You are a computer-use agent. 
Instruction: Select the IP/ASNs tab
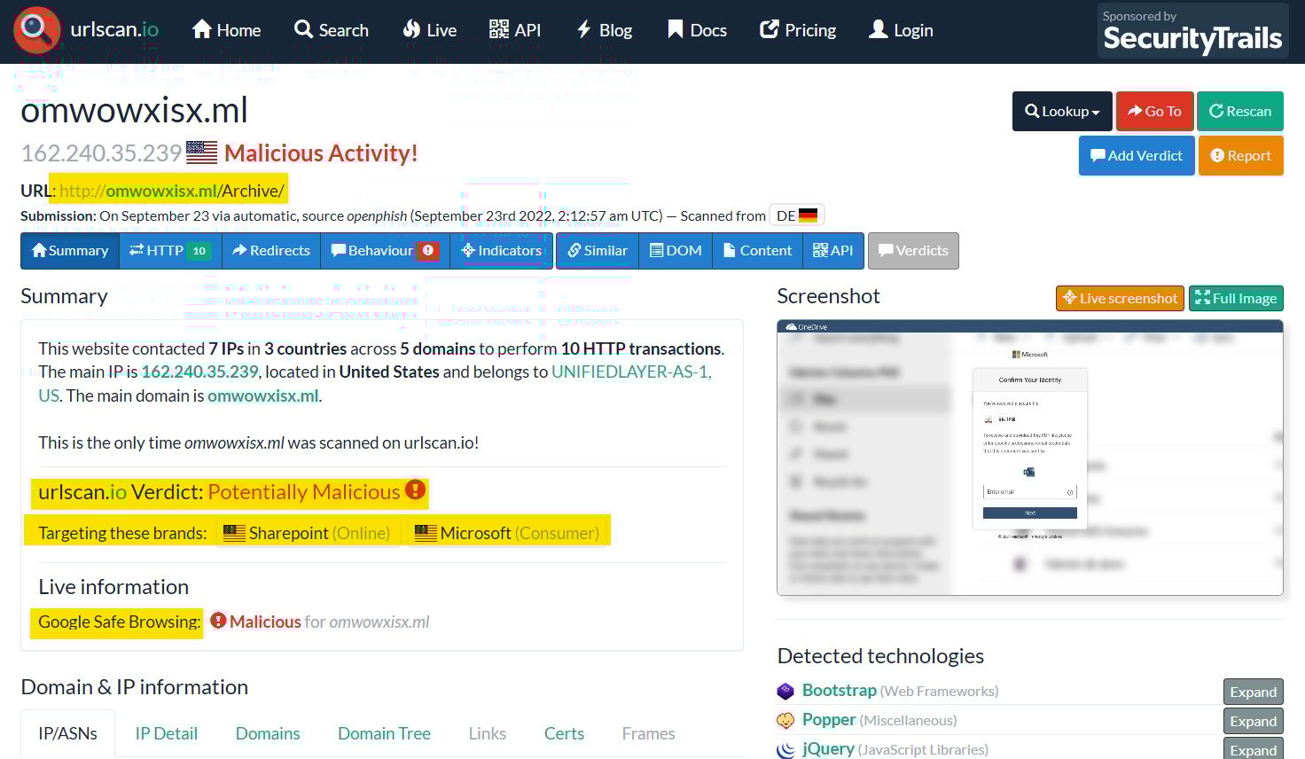click(67, 733)
